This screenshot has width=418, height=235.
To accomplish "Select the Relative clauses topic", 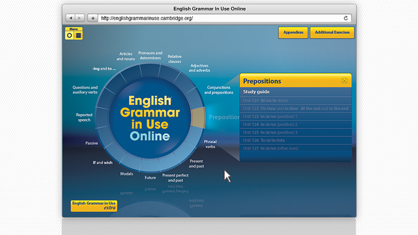I will 175,59.
